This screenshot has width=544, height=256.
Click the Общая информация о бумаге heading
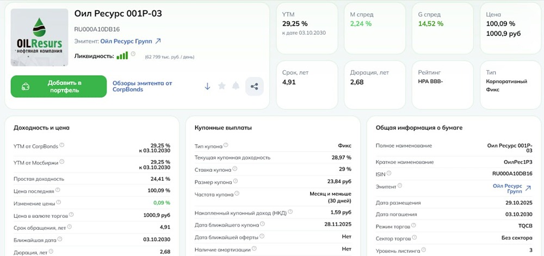click(x=419, y=127)
